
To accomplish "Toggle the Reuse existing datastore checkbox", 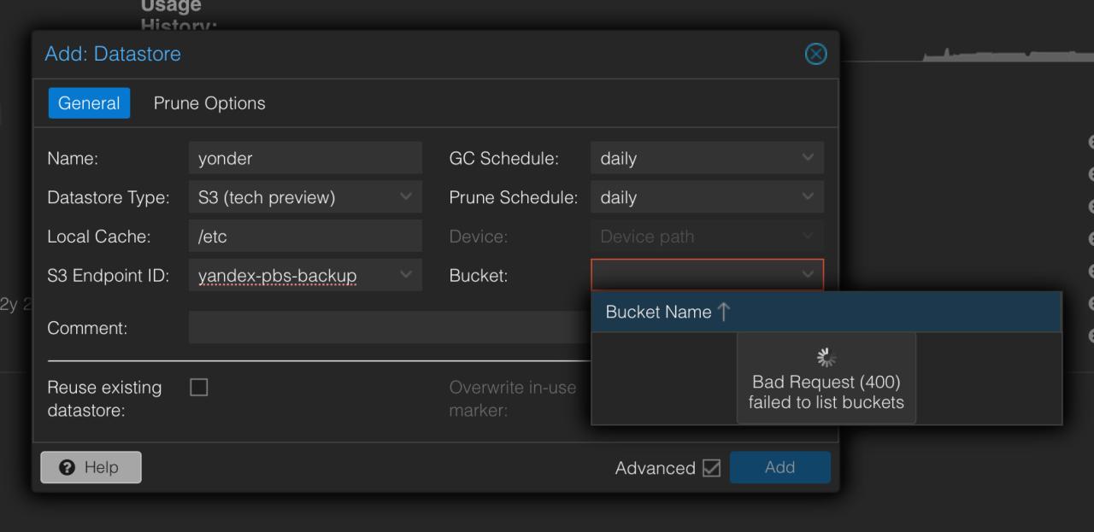I will click(x=199, y=388).
